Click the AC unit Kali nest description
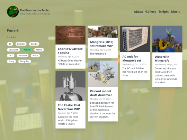Screen dimensions: 187x140 [x=135, y=72]
